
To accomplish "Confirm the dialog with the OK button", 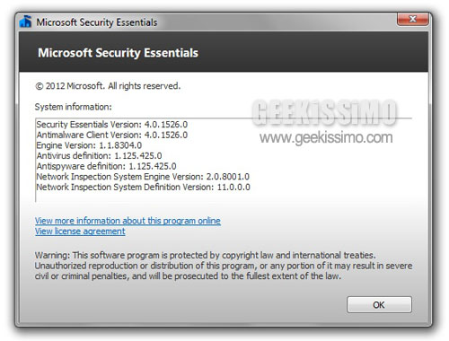I will pyautogui.click(x=379, y=305).
